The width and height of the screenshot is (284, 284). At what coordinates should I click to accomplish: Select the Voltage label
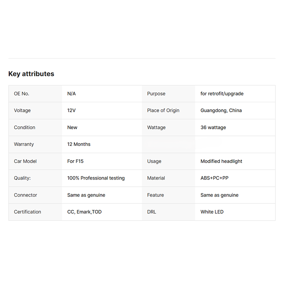22,110
